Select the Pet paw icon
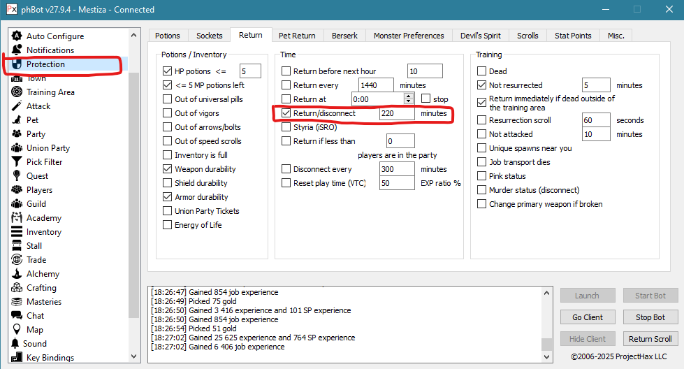The height and width of the screenshot is (369, 684). 16,120
